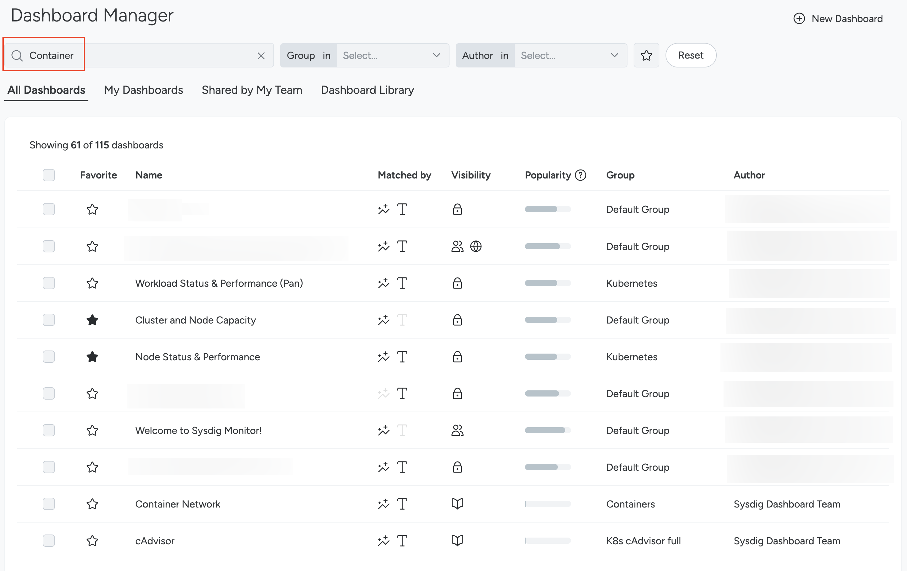Click the search magnifier icon
The height and width of the screenshot is (571, 907).
pos(17,56)
